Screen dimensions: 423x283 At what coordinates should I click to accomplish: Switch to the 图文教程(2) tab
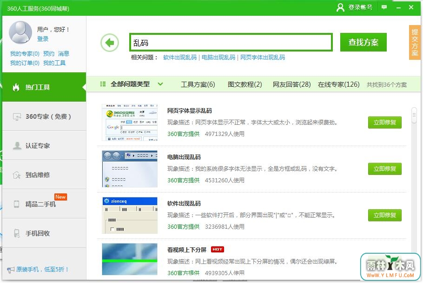coord(245,84)
